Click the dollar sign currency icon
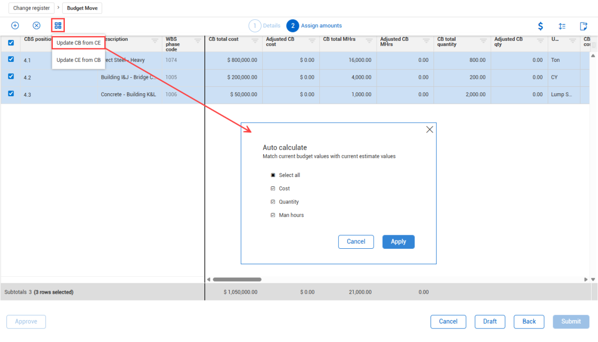 click(x=540, y=26)
